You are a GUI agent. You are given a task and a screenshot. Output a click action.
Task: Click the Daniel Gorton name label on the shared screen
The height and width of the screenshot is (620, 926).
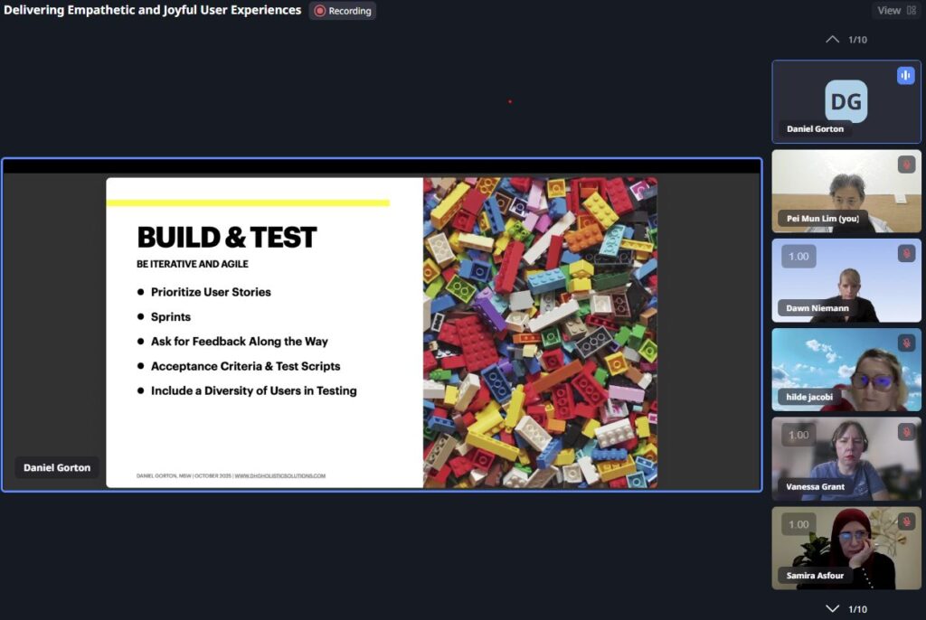(57, 467)
